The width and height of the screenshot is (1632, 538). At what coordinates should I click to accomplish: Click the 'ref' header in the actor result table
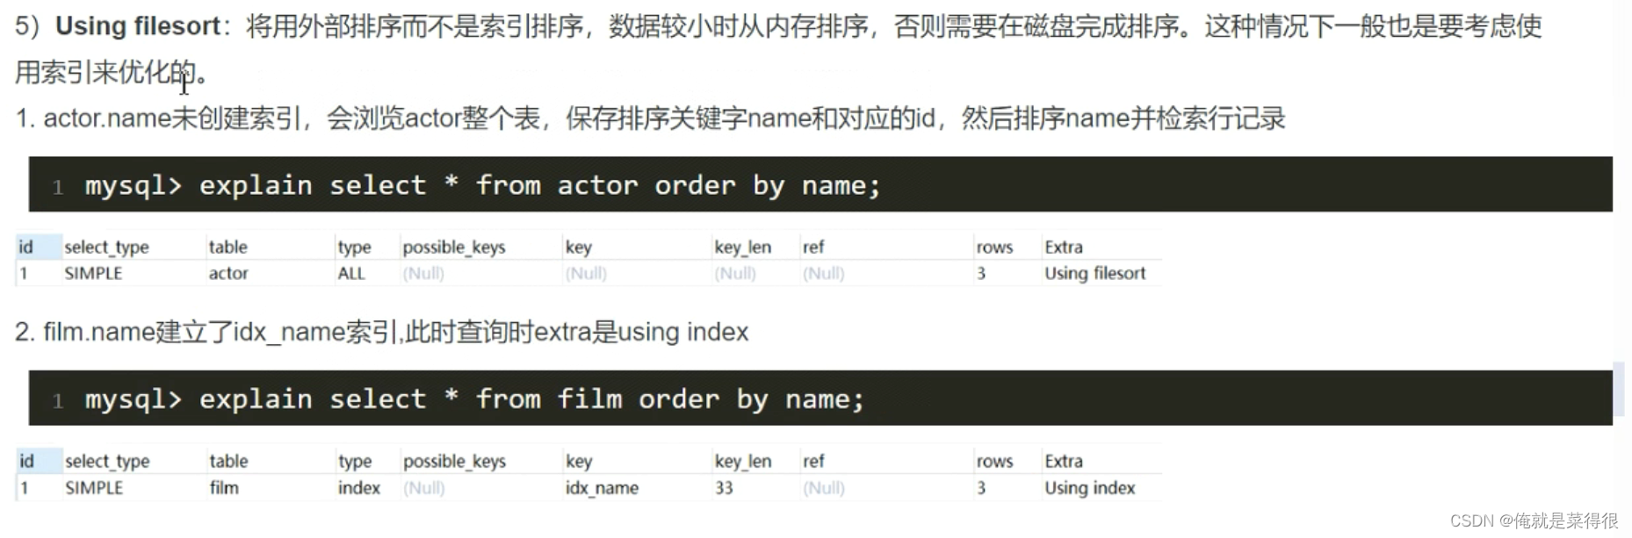tap(813, 247)
